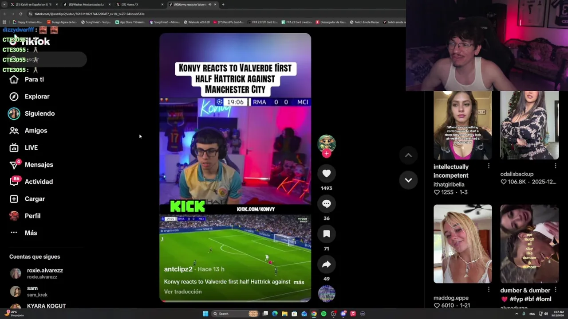Click video progress bar at bottom
Viewport: 568px width, 319px height.
[235, 301]
